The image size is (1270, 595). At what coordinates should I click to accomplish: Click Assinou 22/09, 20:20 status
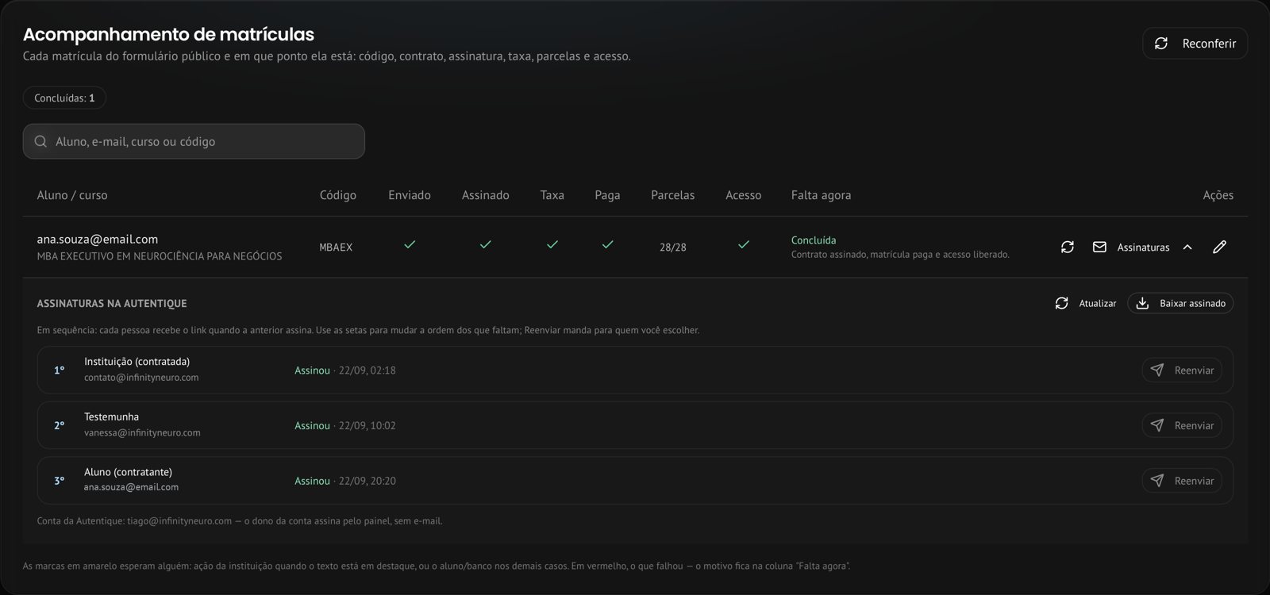click(345, 481)
